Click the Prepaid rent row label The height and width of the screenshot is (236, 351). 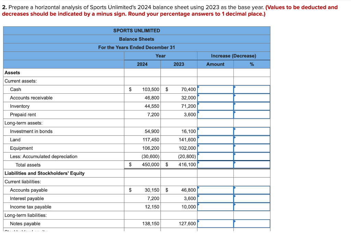pos(23,115)
